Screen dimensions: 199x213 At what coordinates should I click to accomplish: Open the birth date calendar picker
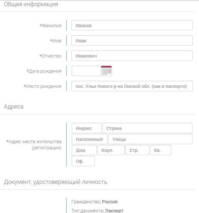click(x=106, y=71)
